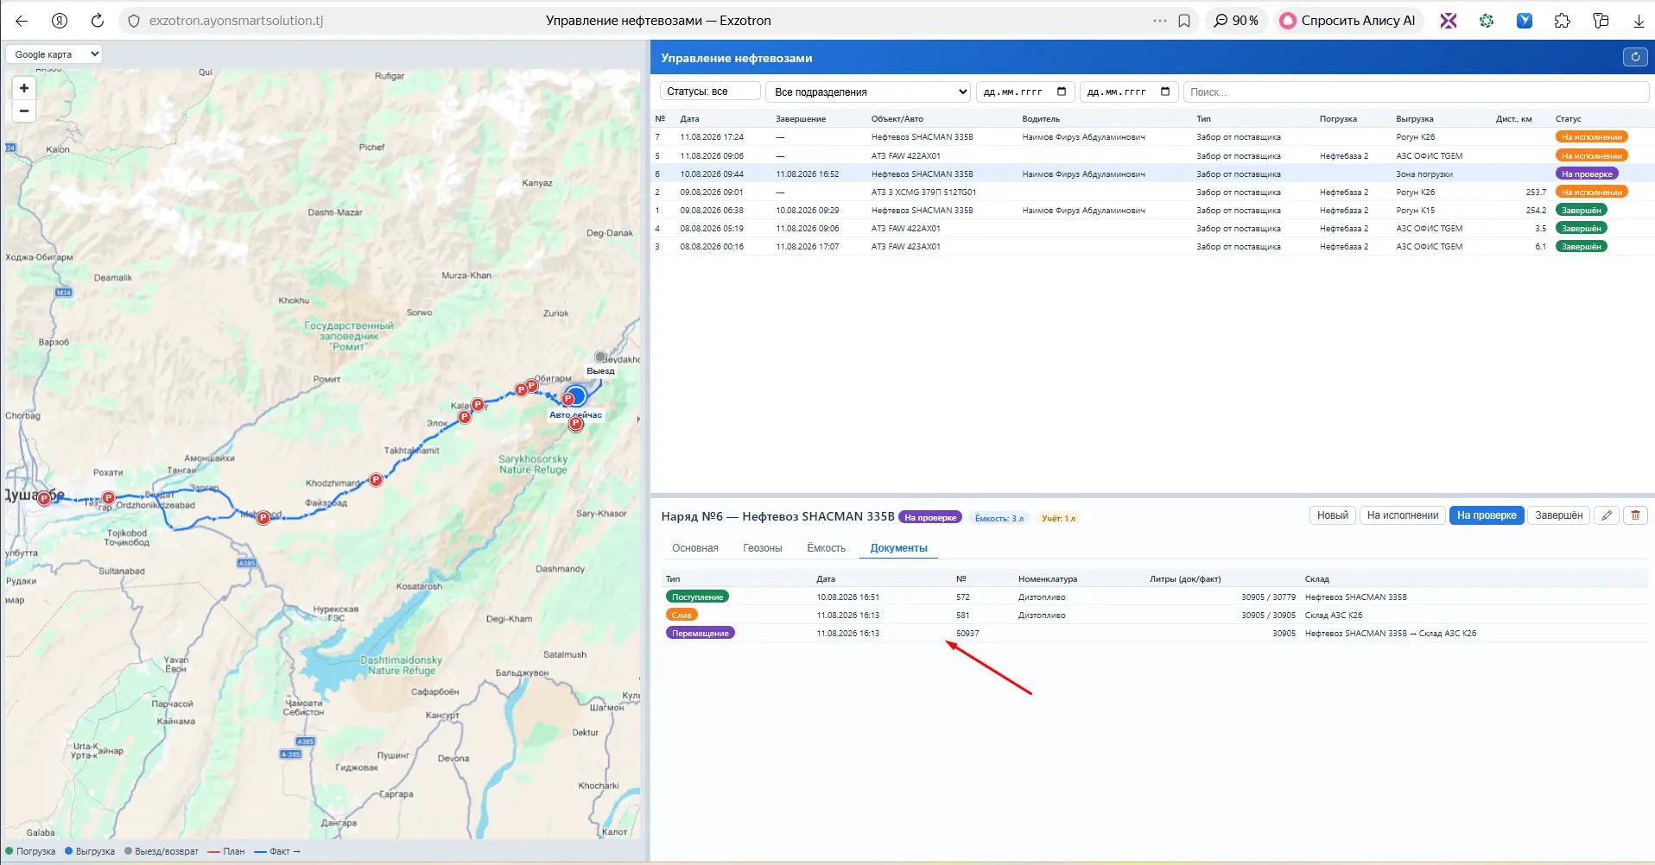Select order row 7 dated 11.08.2026 17:24
The image size is (1655, 865).
1151,136
